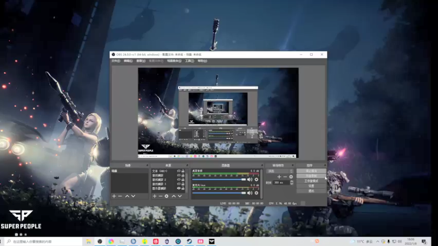Open File Explorer from the taskbar

[x=89, y=242]
